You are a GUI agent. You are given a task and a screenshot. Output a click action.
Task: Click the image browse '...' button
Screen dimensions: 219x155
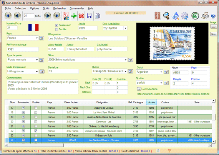pos(213,27)
